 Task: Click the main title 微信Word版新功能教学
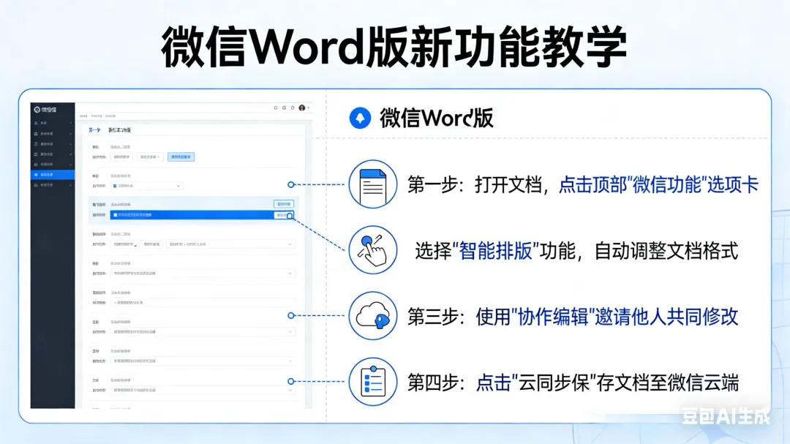click(x=394, y=47)
